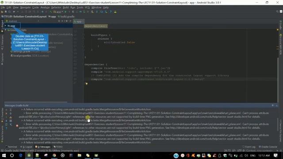
Task: Open the app run configuration dropdown
Action: pyautogui.click(x=58, y=12)
